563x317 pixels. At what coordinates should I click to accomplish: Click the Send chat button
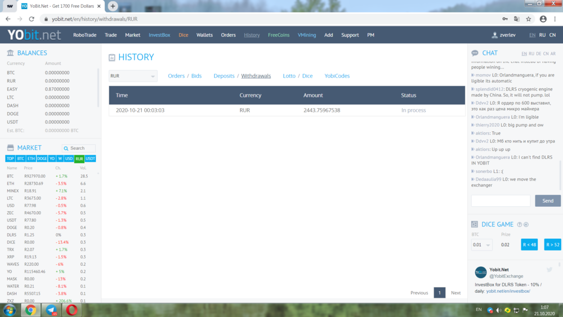548,200
